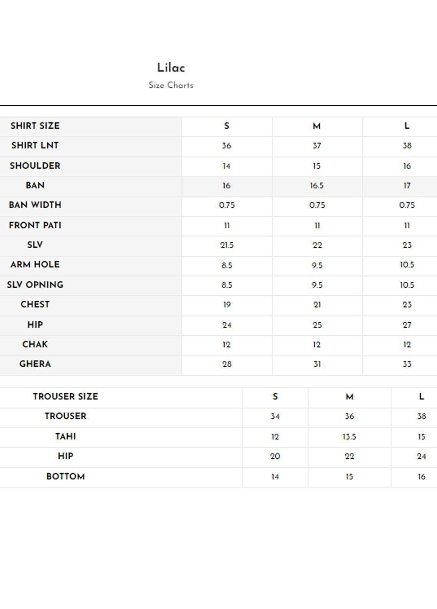The width and height of the screenshot is (437, 609).
Task: Select the CHAK row label
Action: click(x=35, y=344)
